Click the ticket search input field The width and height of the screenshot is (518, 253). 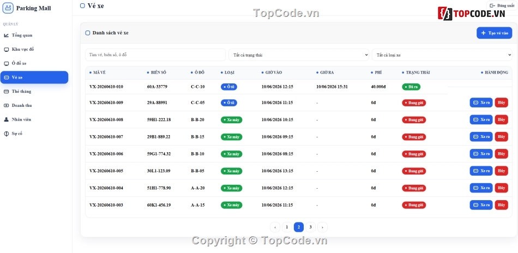pyautogui.click(x=155, y=55)
